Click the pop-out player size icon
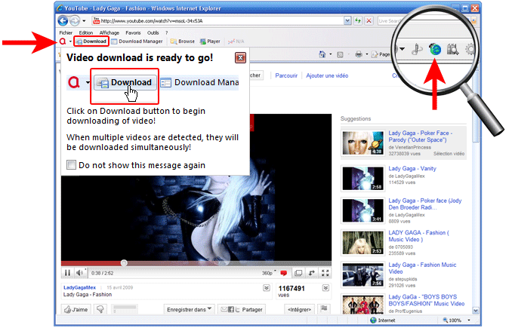Viewport: 509px width, 328px height. click(298, 273)
